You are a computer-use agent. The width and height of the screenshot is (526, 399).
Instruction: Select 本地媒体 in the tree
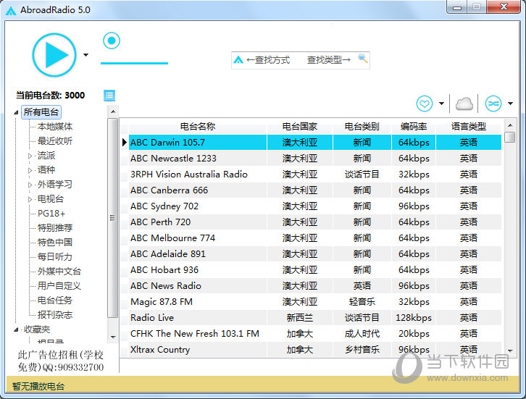click(x=55, y=127)
